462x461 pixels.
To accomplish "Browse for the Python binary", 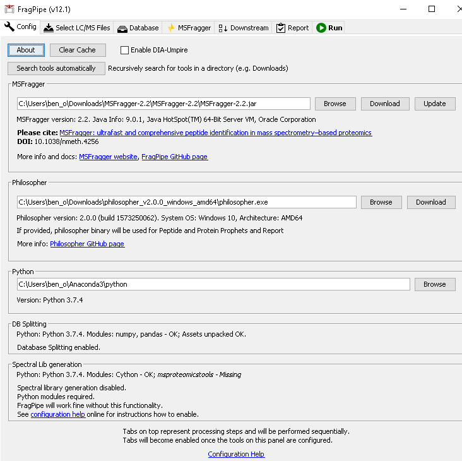I will tap(434, 284).
